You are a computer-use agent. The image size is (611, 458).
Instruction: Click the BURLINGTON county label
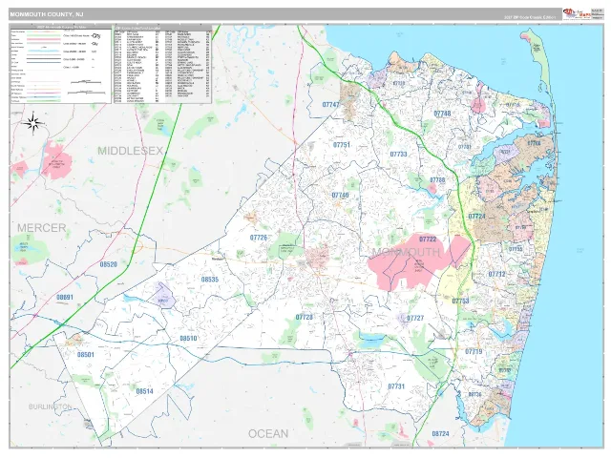(x=51, y=406)
